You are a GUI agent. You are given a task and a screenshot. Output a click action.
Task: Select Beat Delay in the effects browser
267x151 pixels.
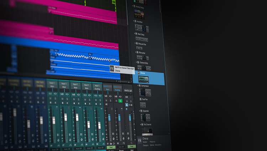(x=141, y=34)
